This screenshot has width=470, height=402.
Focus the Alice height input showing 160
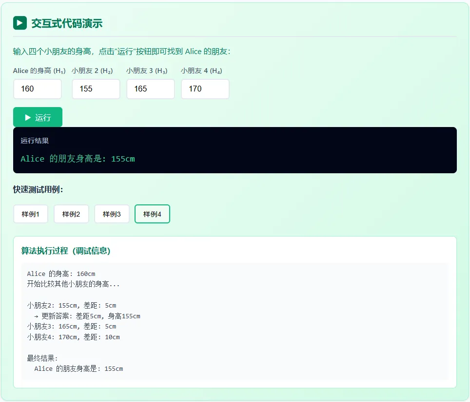point(38,89)
